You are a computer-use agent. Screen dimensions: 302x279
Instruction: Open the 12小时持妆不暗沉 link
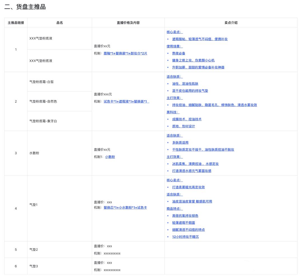[185, 236]
